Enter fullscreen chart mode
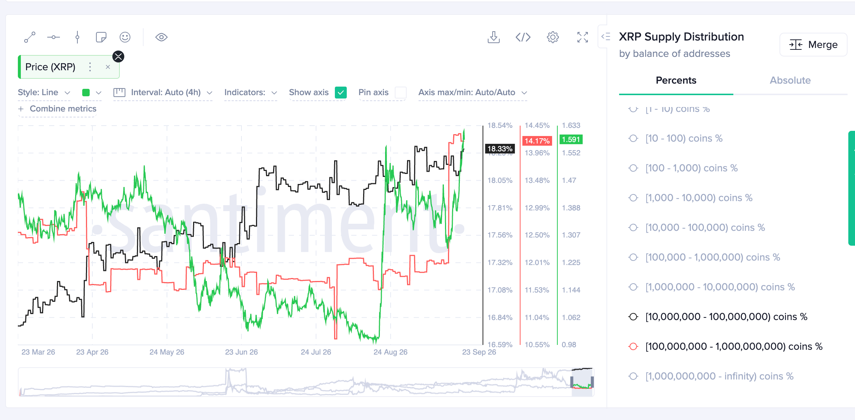The width and height of the screenshot is (855, 420). [583, 37]
